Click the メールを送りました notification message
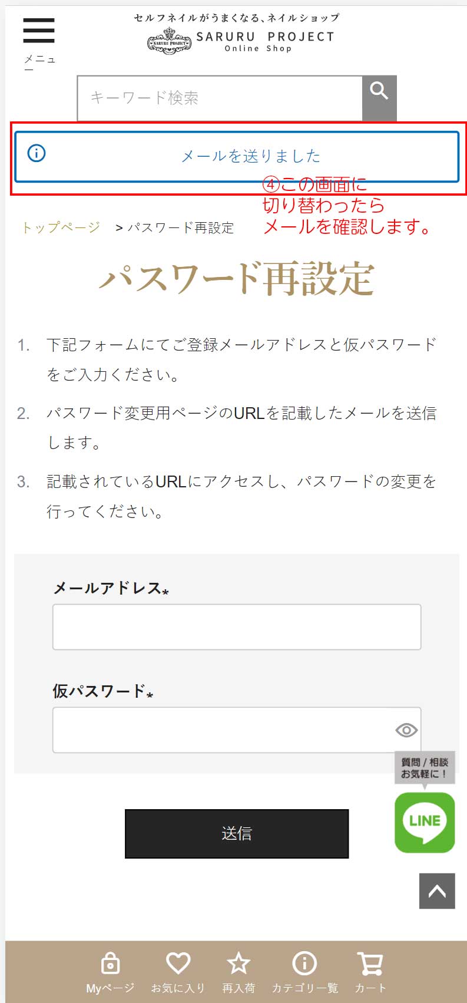Image resolution: width=467 pixels, height=1003 pixels. (253, 156)
